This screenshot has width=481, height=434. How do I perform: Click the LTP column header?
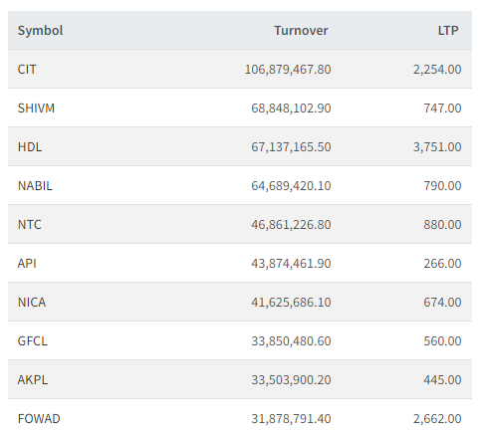click(448, 31)
